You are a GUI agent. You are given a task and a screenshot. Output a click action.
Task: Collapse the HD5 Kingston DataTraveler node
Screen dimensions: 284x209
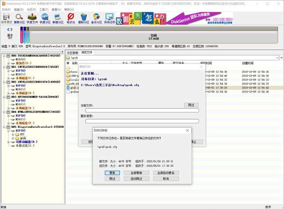pos(4,127)
